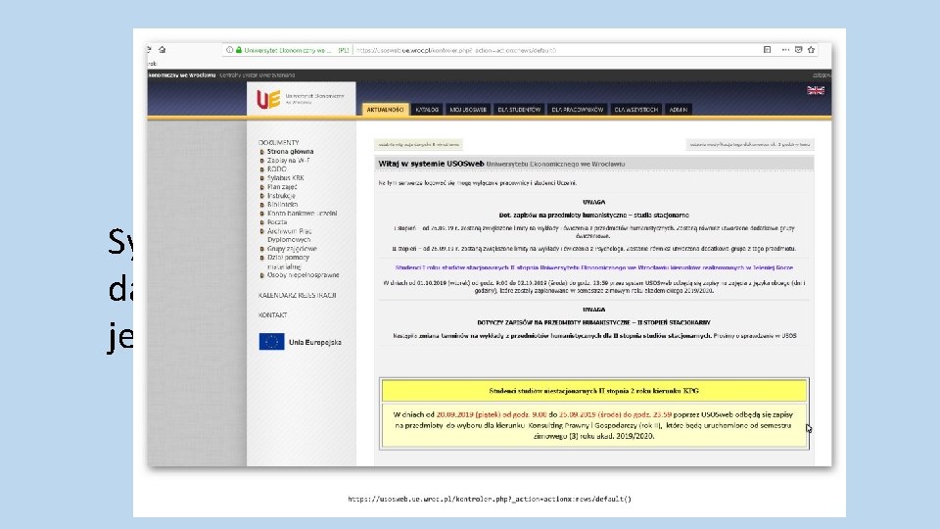
Task: Bookmark the page with the star icon
Action: click(811, 50)
